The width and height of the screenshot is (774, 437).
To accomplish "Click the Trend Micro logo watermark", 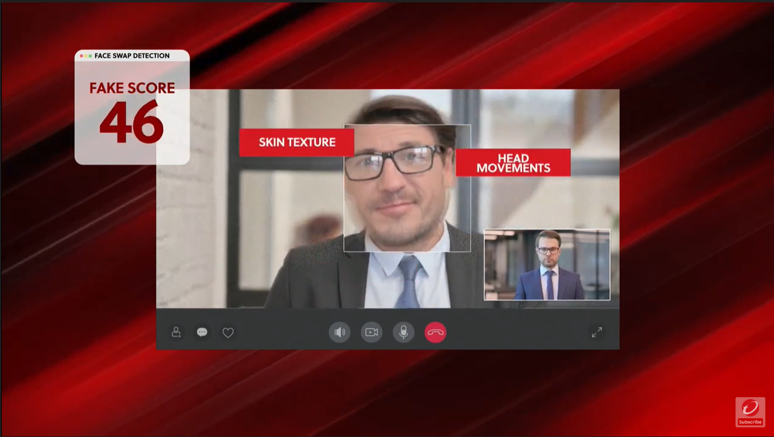I will tap(750, 408).
